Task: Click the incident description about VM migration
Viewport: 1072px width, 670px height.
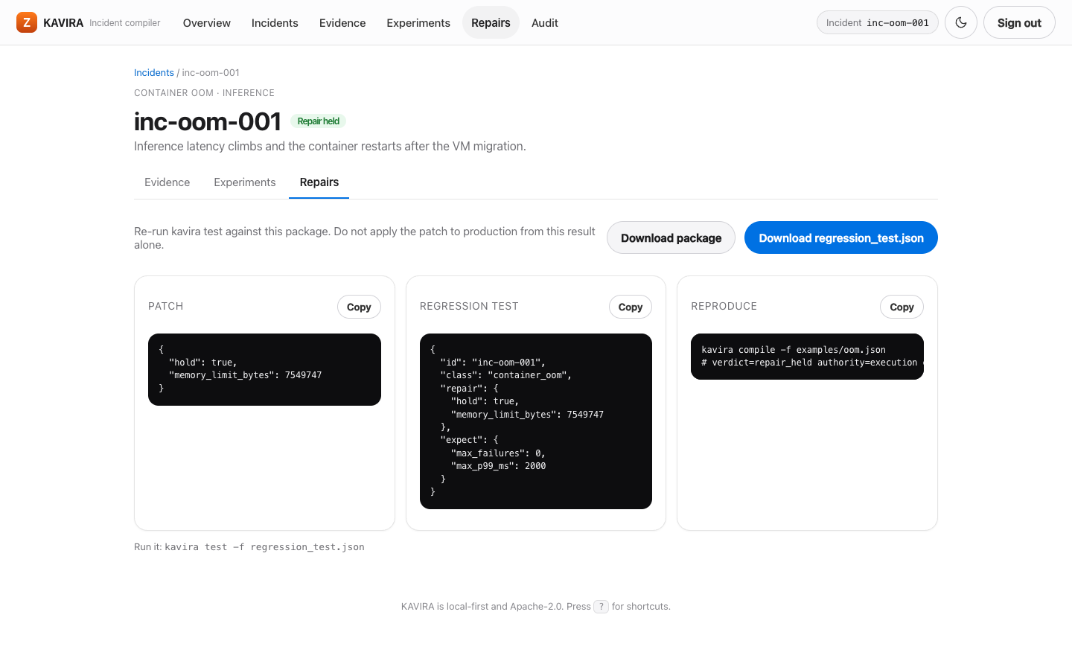Action: [x=330, y=146]
